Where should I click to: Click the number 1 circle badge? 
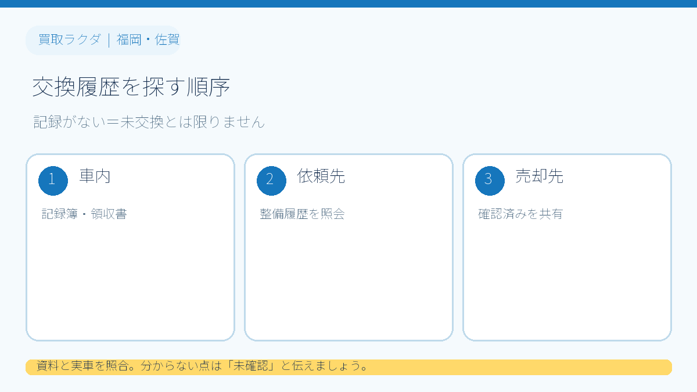(x=53, y=181)
